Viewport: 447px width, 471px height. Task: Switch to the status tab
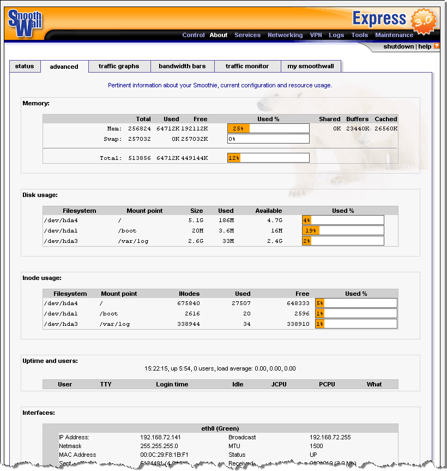coord(25,67)
